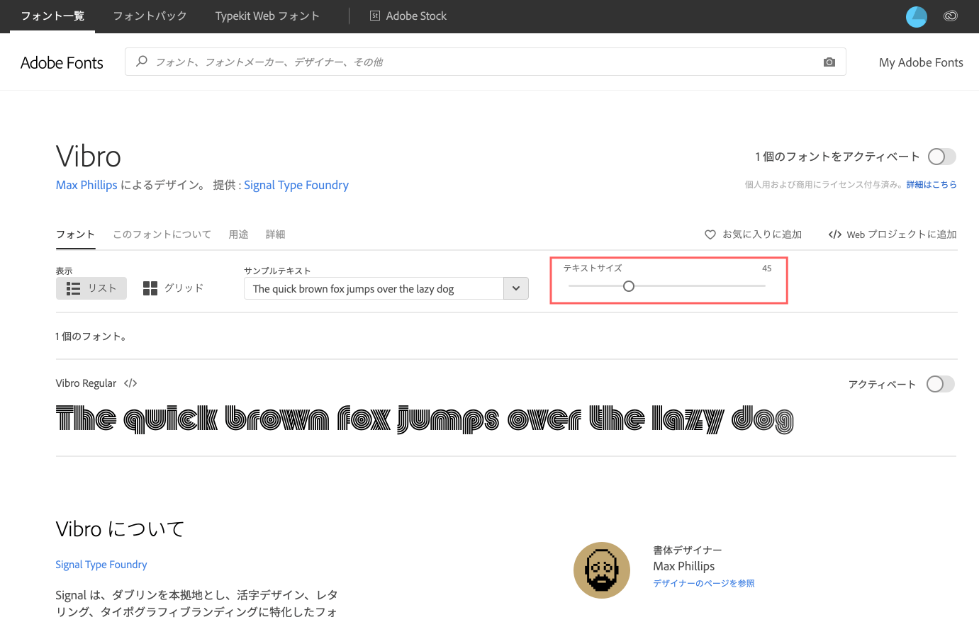Click Web プロジェクトに追加 button
This screenshot has height=622, width=979.
click(893, 234)
